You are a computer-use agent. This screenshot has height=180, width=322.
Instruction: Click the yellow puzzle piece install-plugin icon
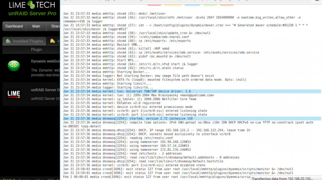pyautogui.click(x=52, y=41)
